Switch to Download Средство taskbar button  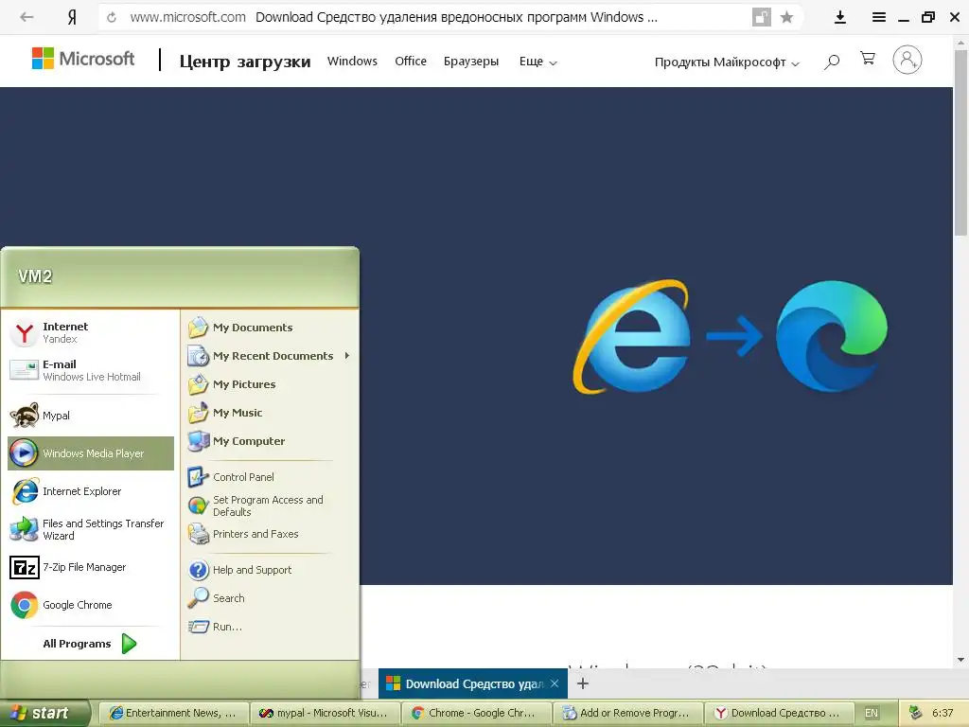click(781, 713)
